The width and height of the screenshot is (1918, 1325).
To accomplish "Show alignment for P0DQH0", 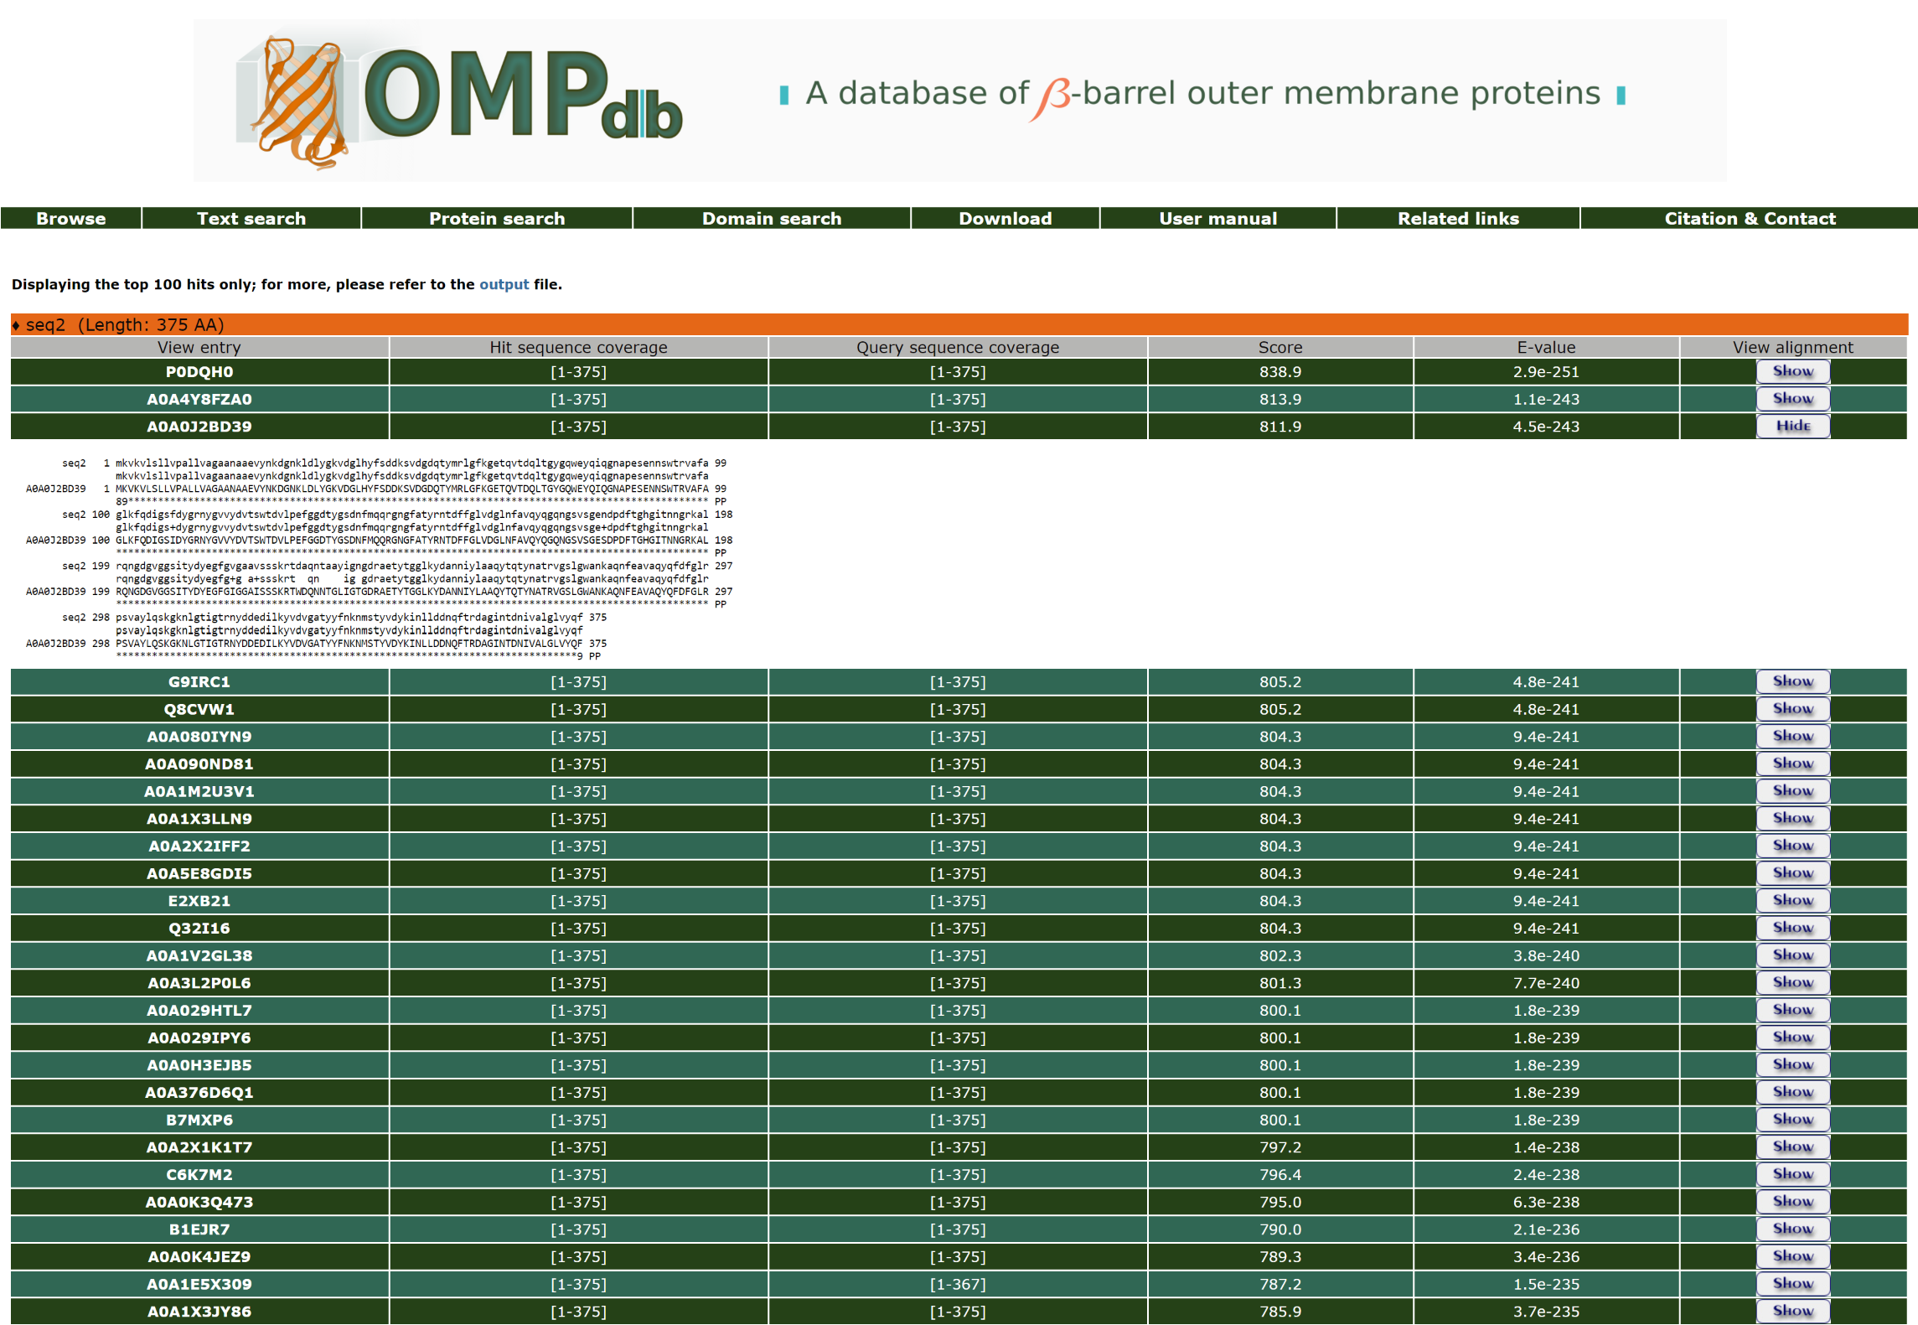I will (x=1793, y=371).
